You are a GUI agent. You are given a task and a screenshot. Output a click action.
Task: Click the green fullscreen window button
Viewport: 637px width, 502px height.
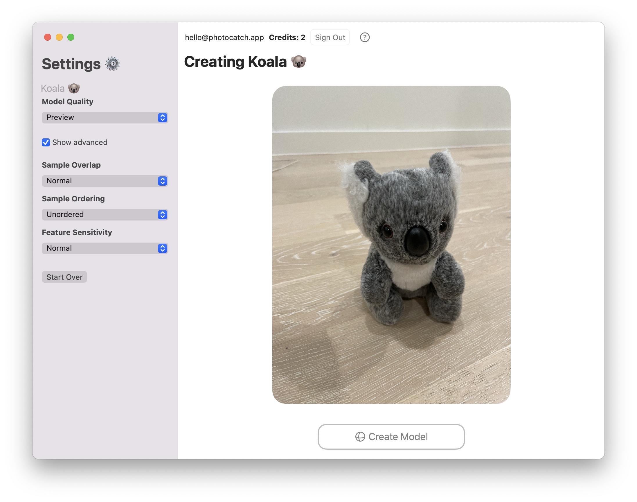(71, 37)
